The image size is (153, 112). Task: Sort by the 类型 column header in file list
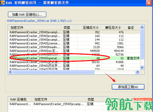tap(69, 28)
